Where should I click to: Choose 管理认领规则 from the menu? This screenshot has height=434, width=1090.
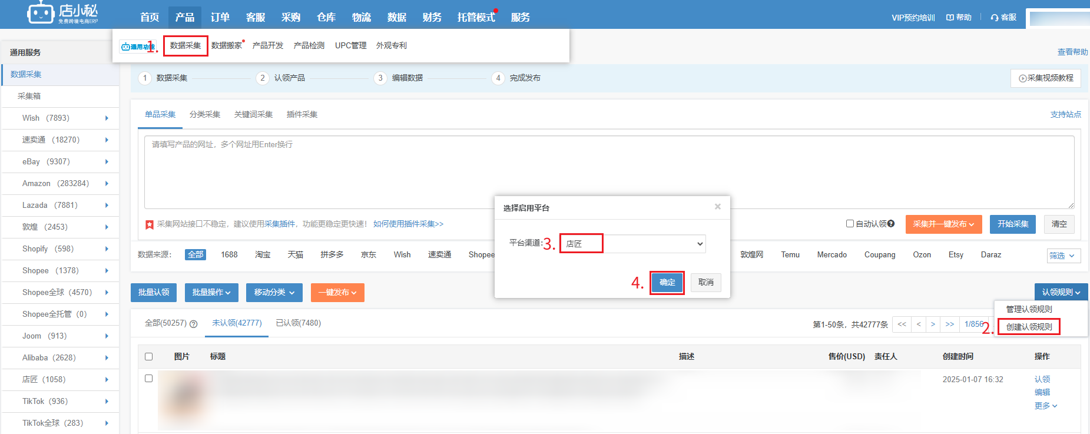[x=1029, y=309]
